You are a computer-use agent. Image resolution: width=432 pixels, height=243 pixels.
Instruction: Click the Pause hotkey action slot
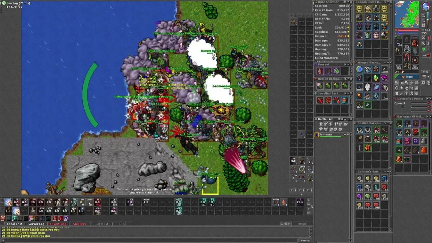point(276,202)
